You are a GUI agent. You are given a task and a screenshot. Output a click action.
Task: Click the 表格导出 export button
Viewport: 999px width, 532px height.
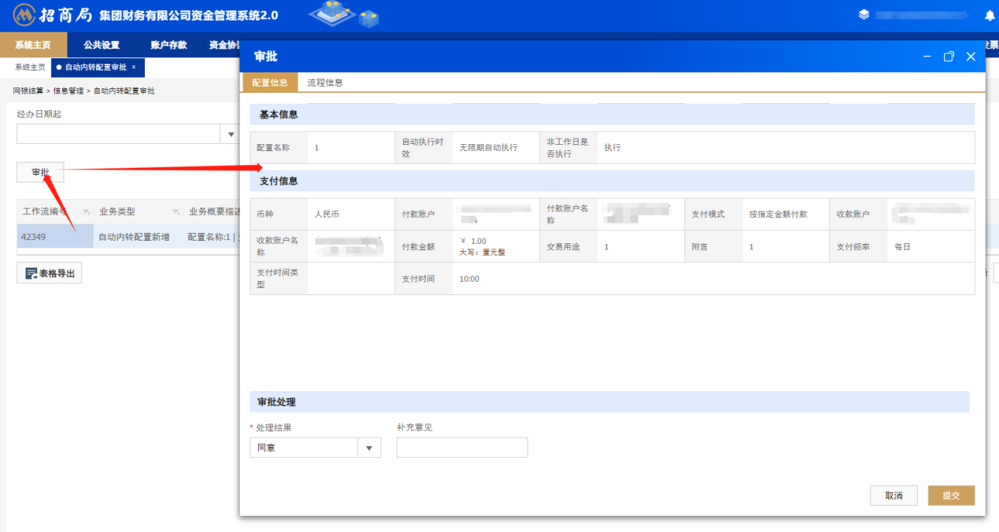point(50,273)
